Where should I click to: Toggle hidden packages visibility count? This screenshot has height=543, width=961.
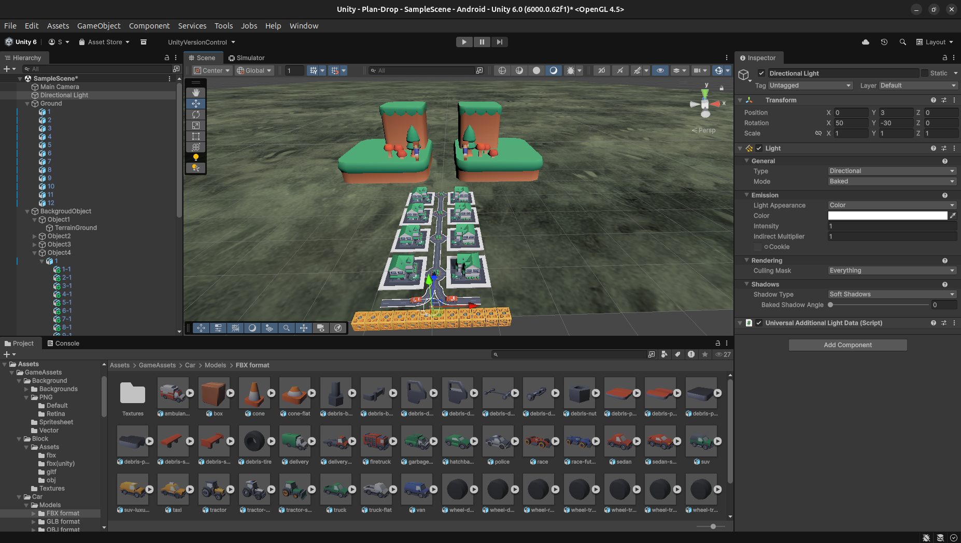click(723, 354)
